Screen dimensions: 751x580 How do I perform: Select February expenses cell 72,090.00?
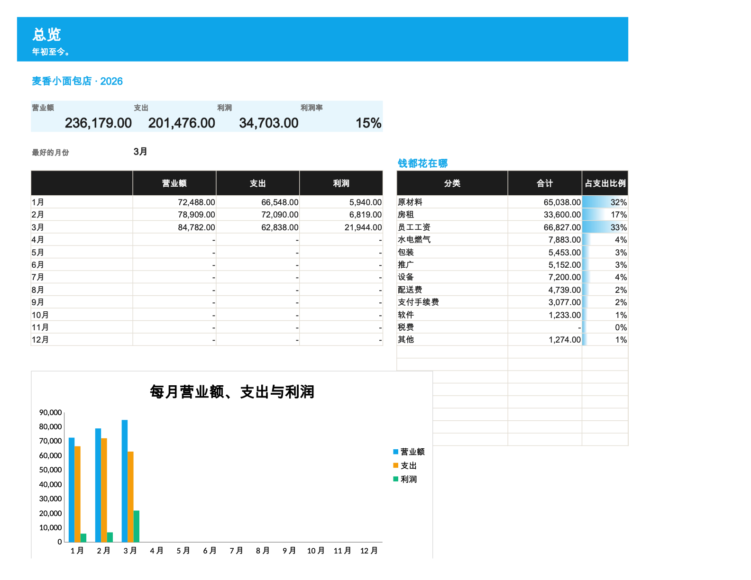258,215
